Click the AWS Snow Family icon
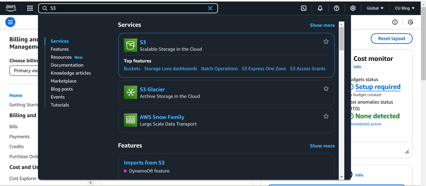The height and width of the screenshot is (186, 426). pyautogui.click(x=130, y=120)
